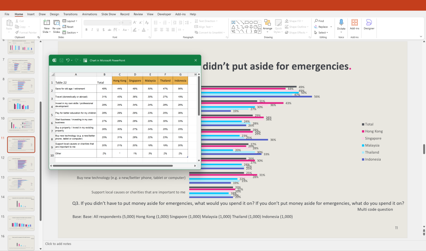Switch to the Design tab
This screenshot has height=251, width=426.
tap(54, 14)
